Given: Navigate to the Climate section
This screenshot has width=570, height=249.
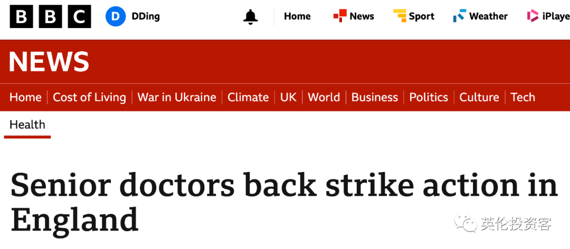Looking at the screenshot, I should tap(248, 97).
